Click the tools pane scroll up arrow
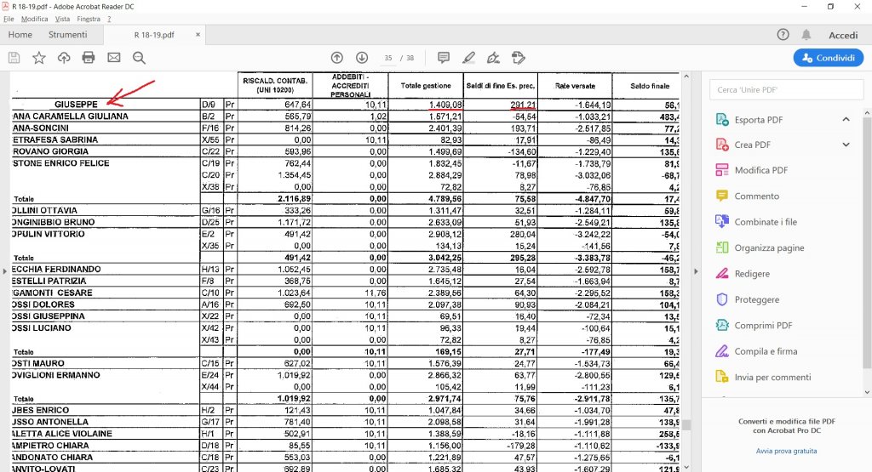 pos(867,113)
